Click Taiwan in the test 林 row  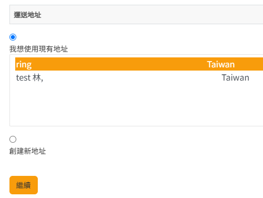pyautogui.click(x=235, y=77)
